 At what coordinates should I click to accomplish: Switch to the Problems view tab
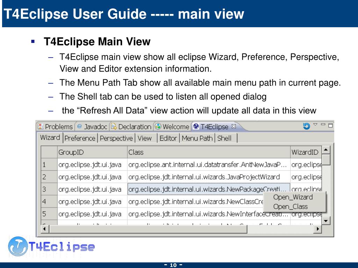56,126
